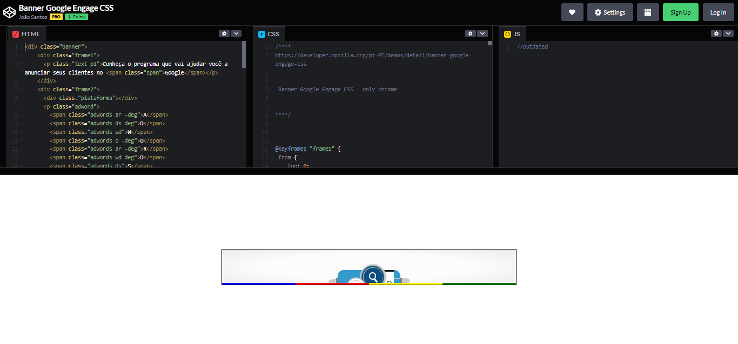Click the green Sign Up button

tap(680, 12)
